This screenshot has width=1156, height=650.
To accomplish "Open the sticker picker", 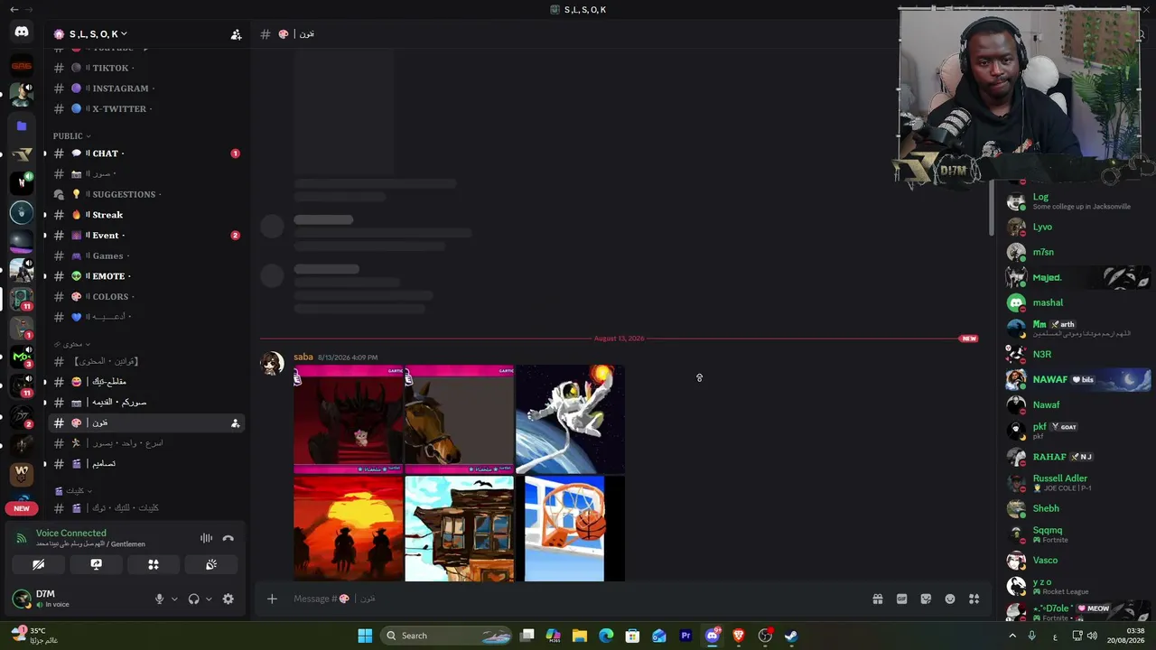I will point(926,599).
